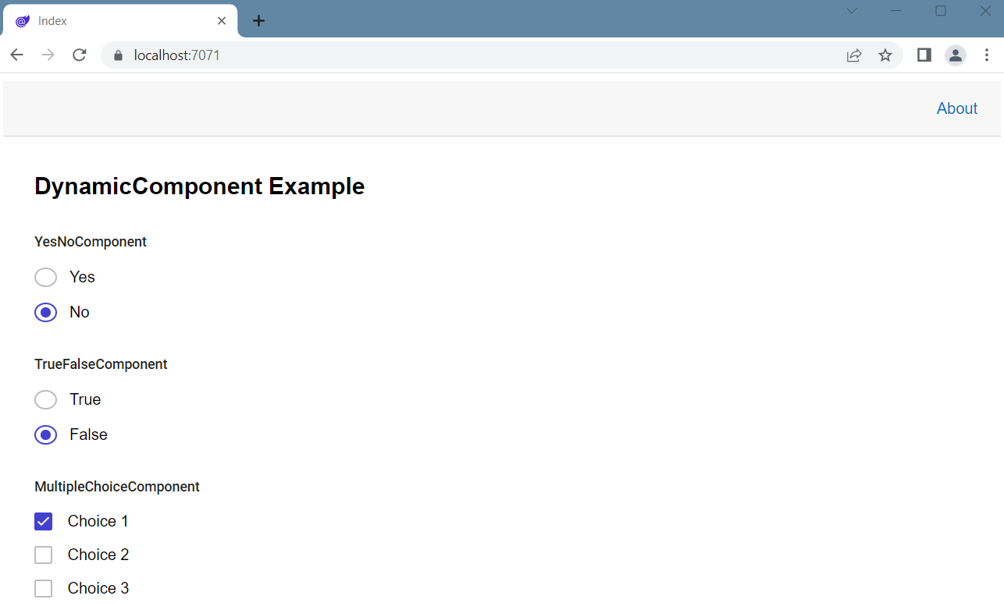
Task: Select the No radio button
Action: click(45, 312)
